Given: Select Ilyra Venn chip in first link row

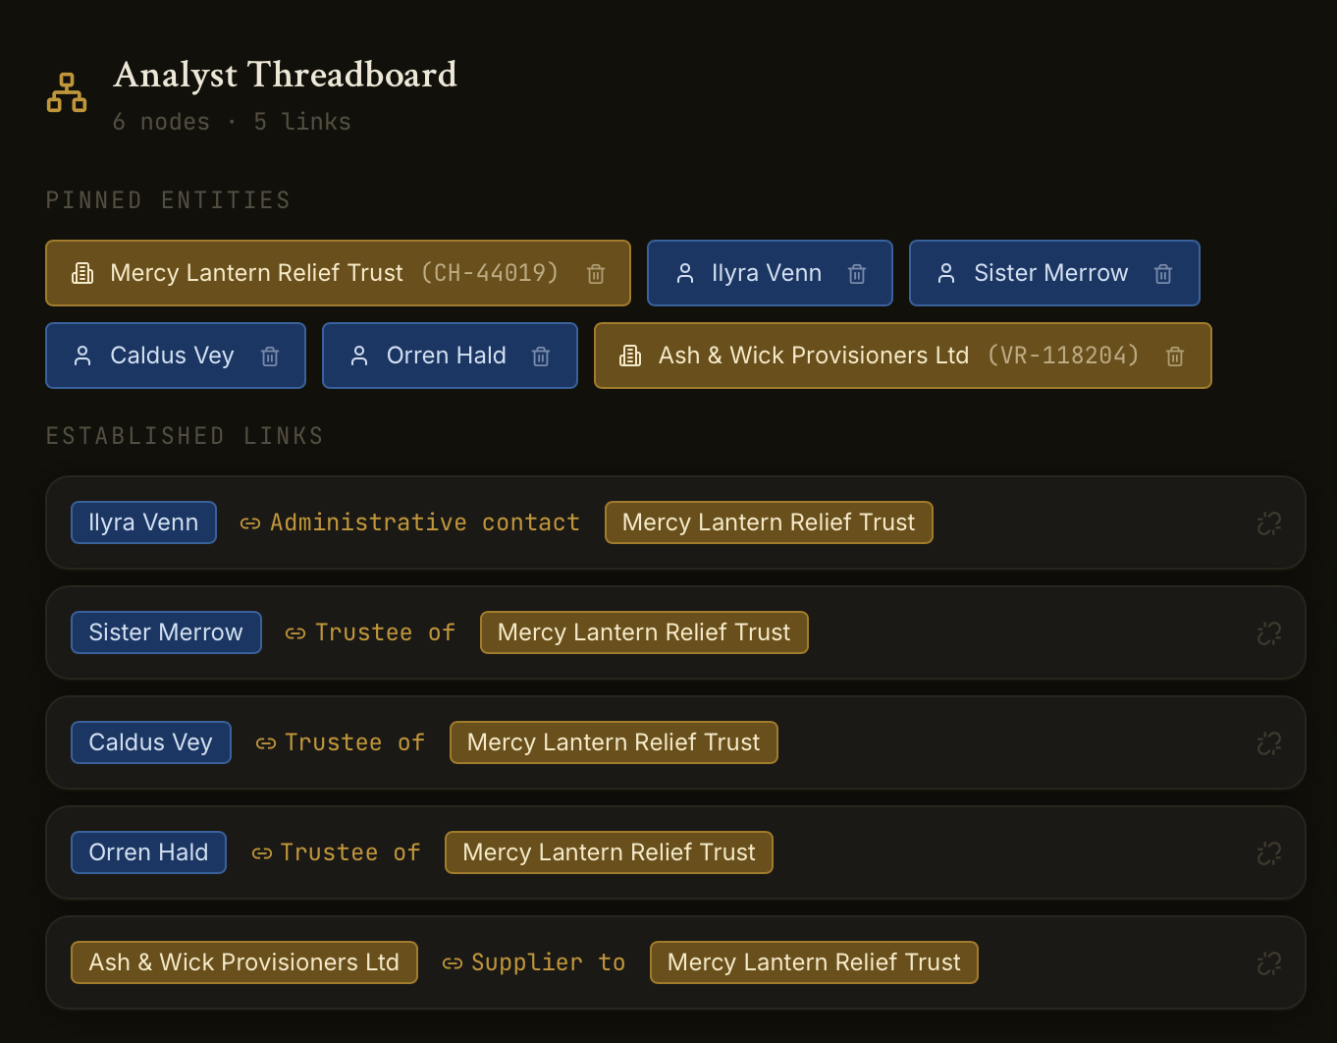Looking at the screenshot, I should [x=143, y=522].
